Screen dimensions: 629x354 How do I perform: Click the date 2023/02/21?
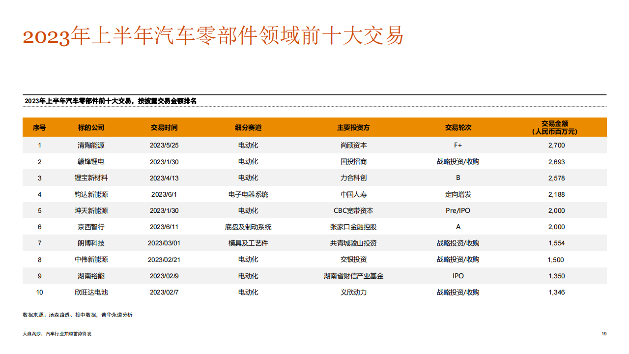point(164,259)
